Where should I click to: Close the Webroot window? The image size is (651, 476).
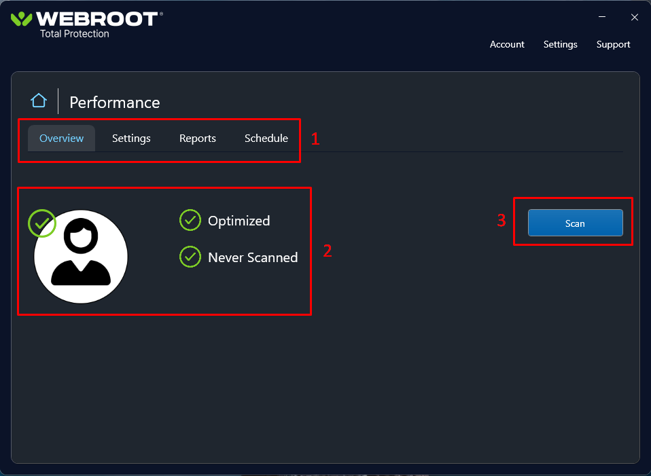tap(635, 17)
